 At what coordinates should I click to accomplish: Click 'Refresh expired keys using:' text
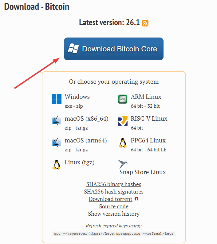click(114, 226)
